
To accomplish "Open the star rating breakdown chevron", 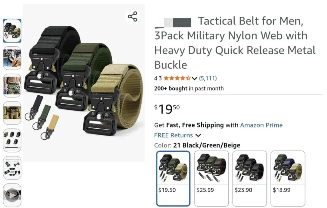I will click(x=195, y=78).
